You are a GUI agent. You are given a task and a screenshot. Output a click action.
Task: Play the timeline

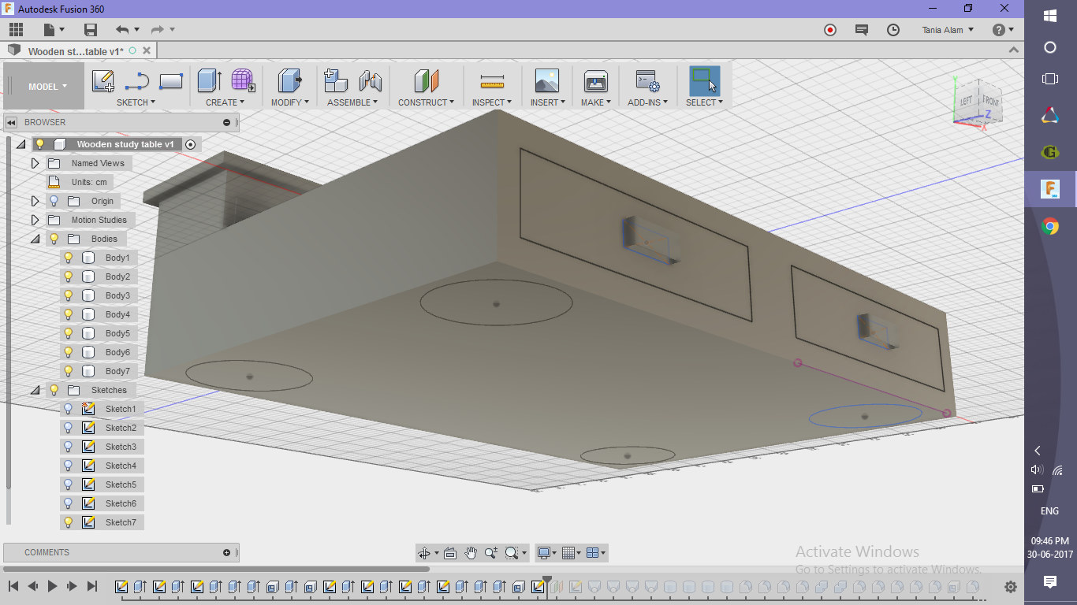coord(52,586)
